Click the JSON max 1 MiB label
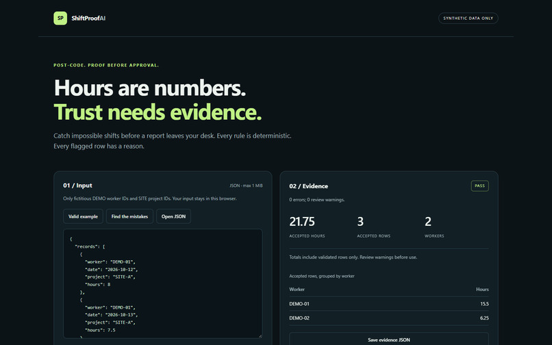Screen dimensions: 552x345 (246, 186)
